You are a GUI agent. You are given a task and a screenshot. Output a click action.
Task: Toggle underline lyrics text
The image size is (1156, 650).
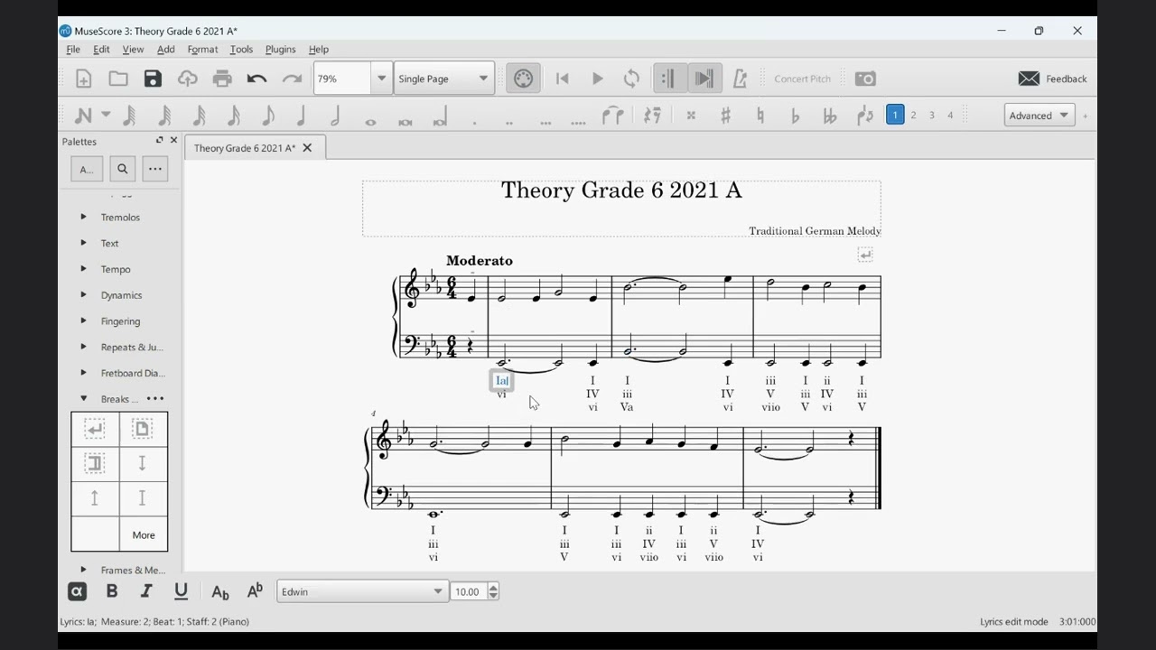pyautogui.click(x=181, y=591)
